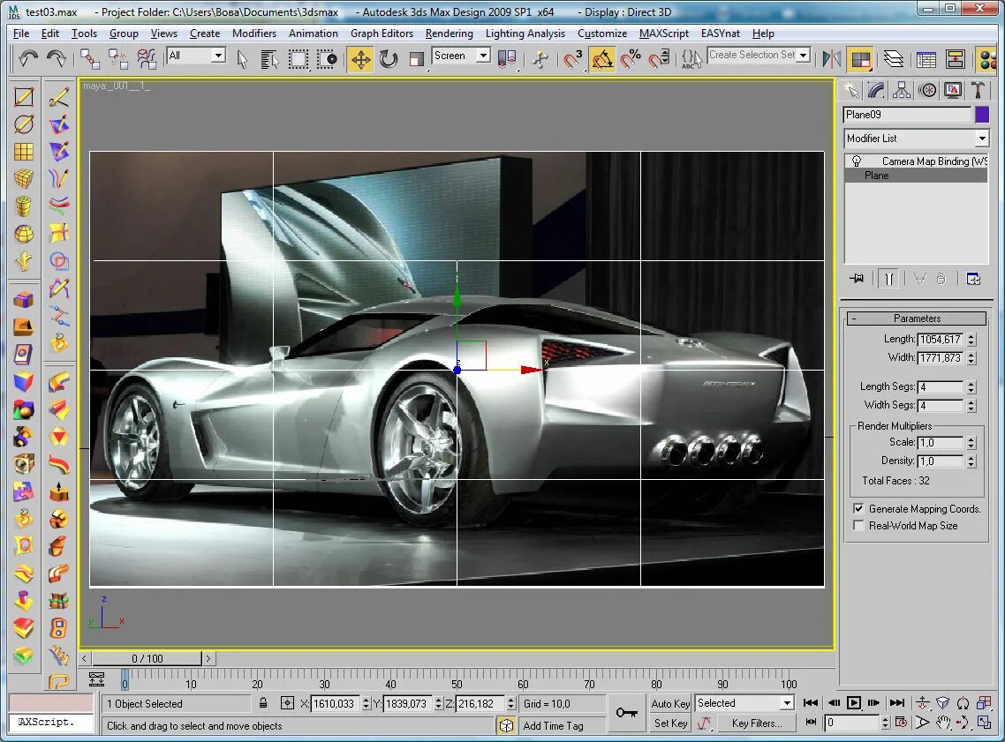The width and height of the screenshot is (1005, 742).
Task: Click the X coordinate input field
Action: pos(335,703)
